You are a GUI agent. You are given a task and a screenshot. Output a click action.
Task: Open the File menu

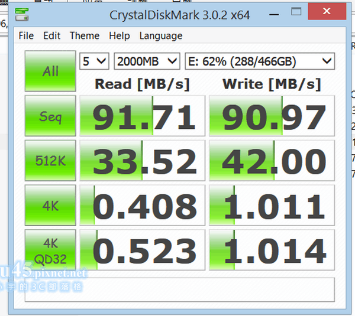pos(26,35)
